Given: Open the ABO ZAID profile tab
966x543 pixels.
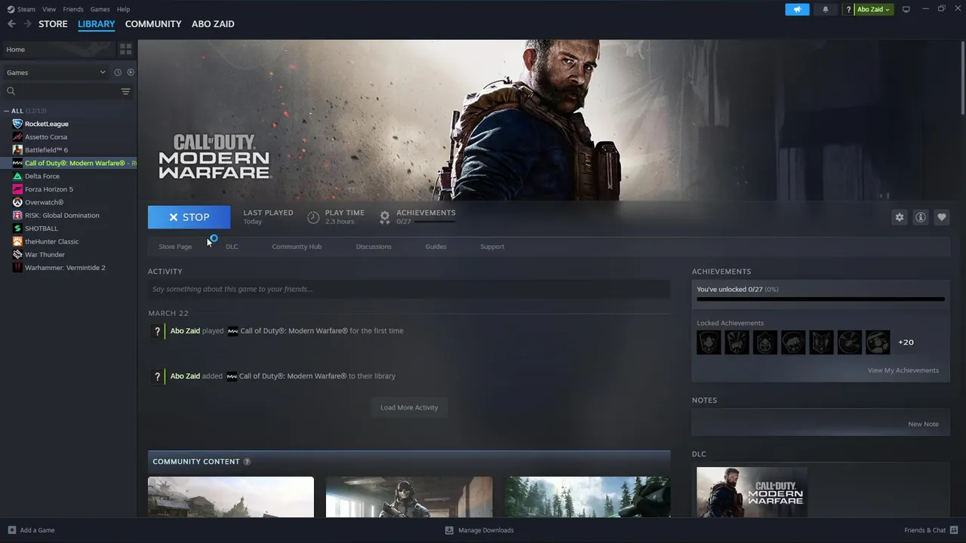Looking at the screenshot, I should point(213,24).
